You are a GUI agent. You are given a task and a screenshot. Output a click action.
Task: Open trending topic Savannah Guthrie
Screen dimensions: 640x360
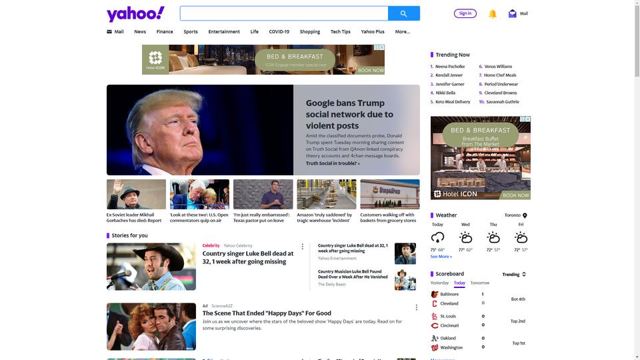503,102
